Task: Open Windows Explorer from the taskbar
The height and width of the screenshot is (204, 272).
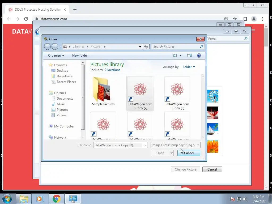Action: pos(24,199)
